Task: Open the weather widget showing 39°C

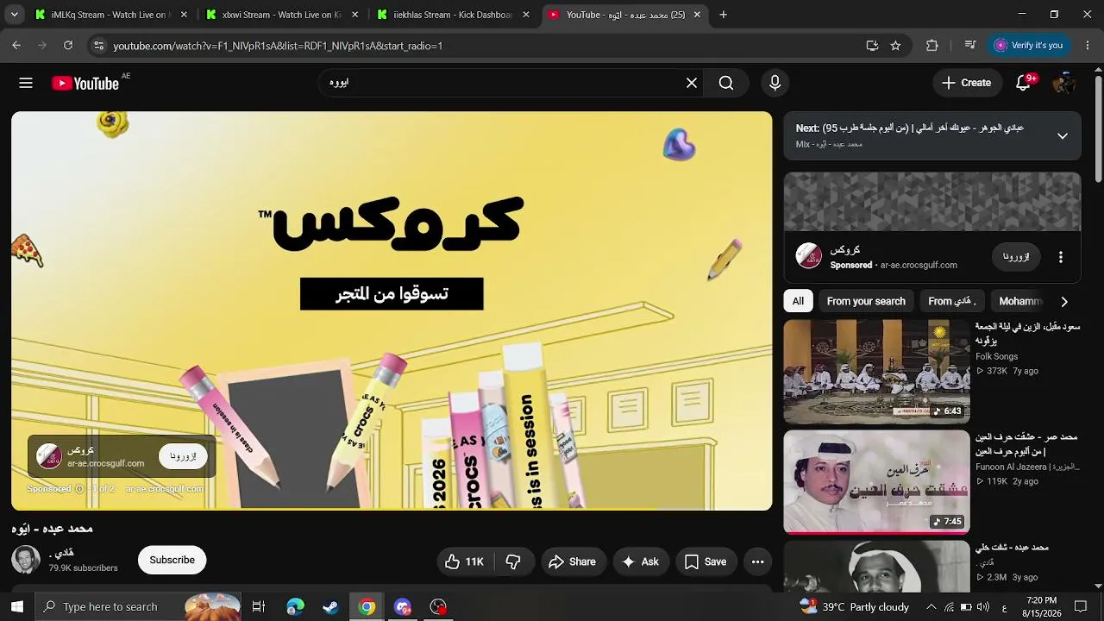Action: click(855, 606)
